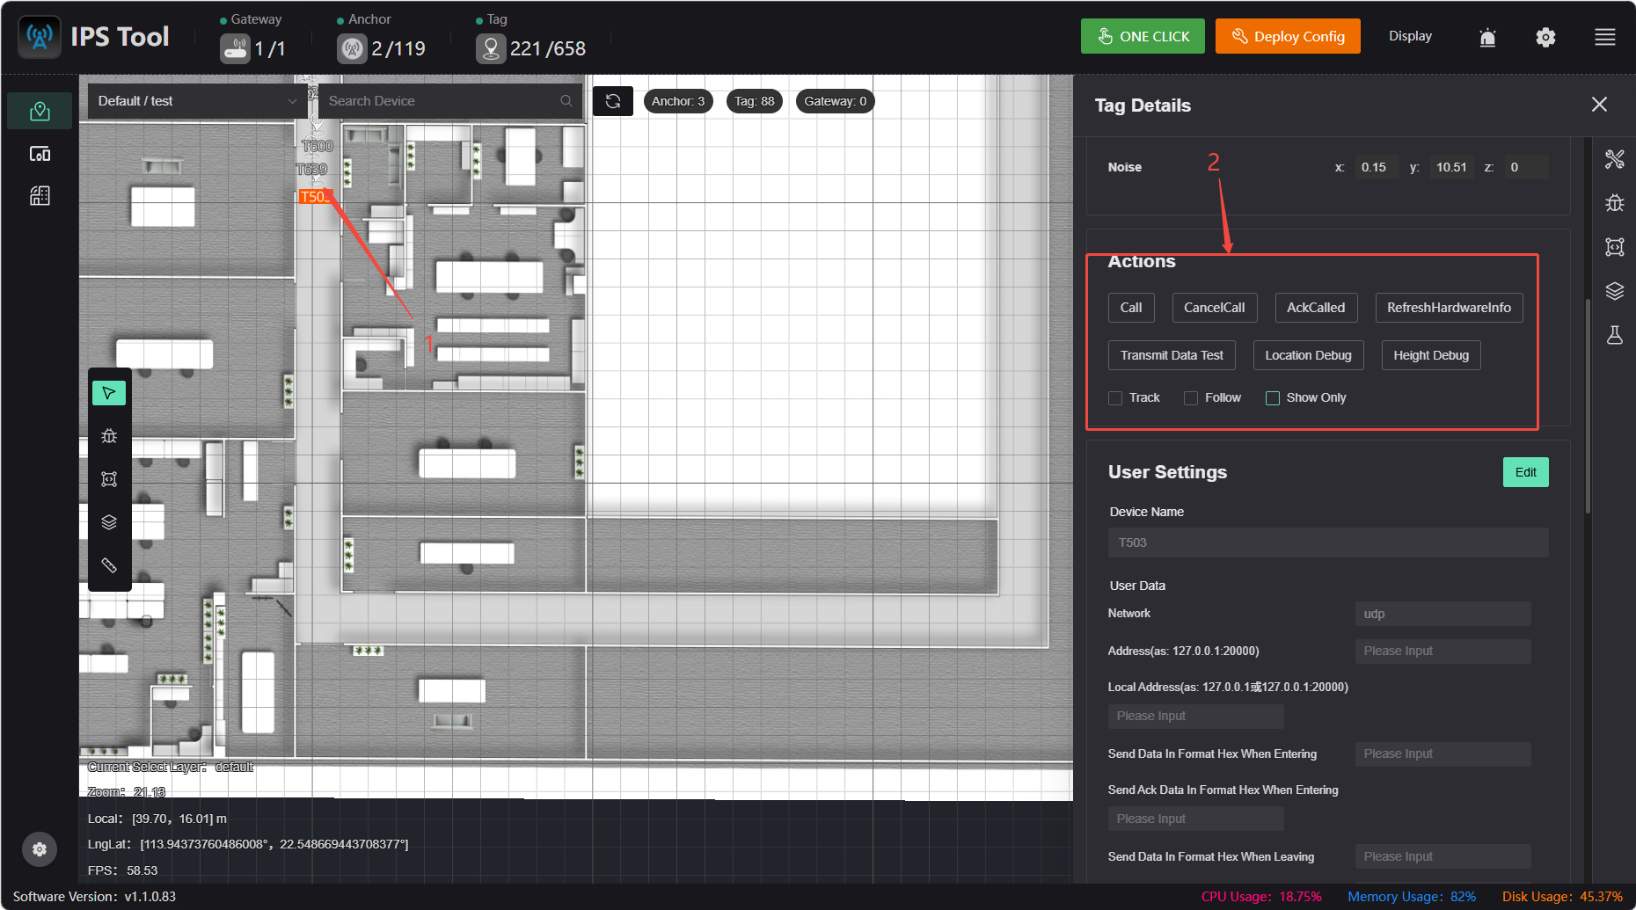The image size is (1636, 910).
Task: Expand the Default / test map dropdown
Action: (x=197, y=101)
